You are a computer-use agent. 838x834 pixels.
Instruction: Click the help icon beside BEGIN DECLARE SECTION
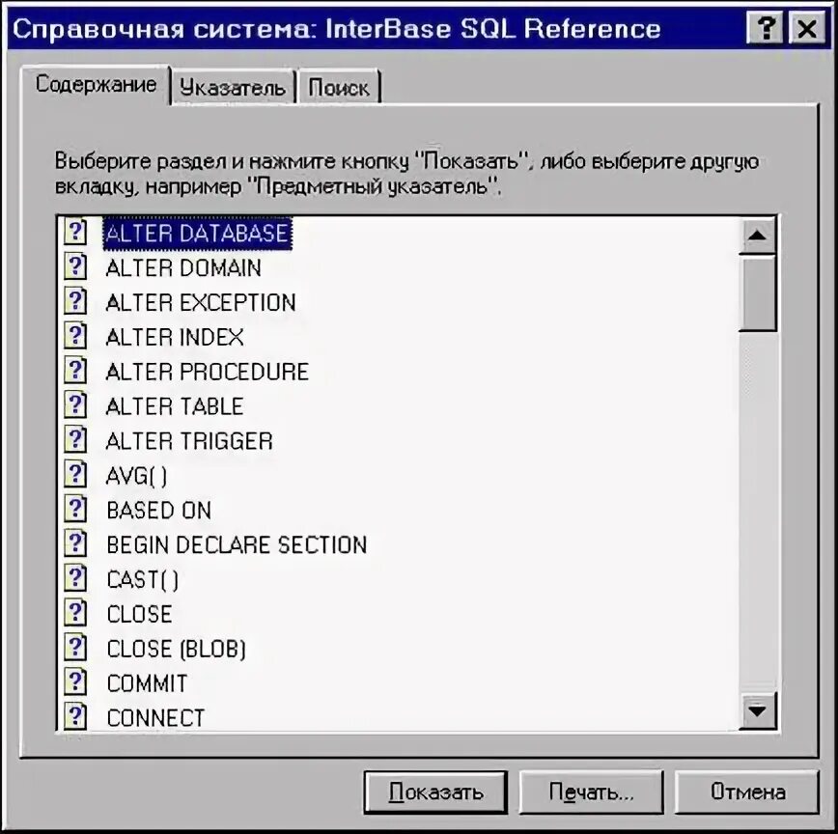[75, 543]
